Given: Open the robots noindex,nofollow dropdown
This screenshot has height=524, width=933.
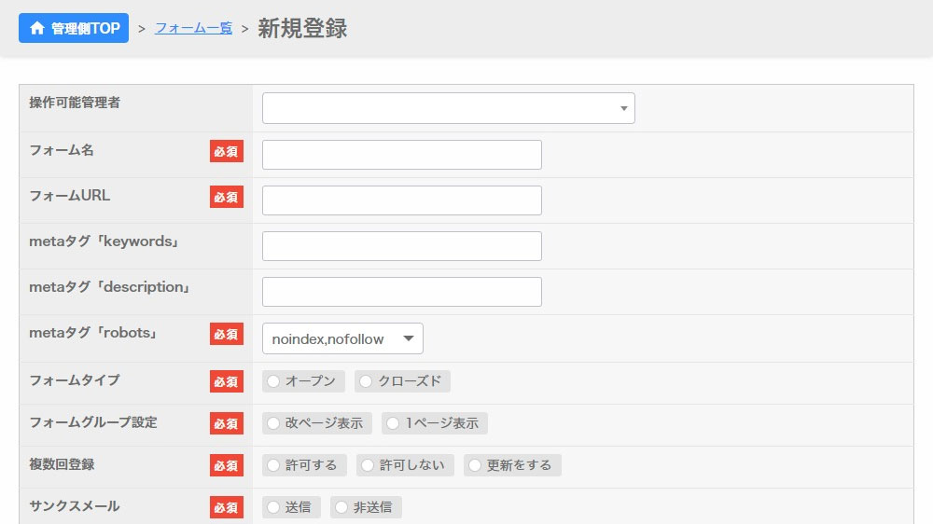Looking at the screenshot, I should click(x=342, y=338).
